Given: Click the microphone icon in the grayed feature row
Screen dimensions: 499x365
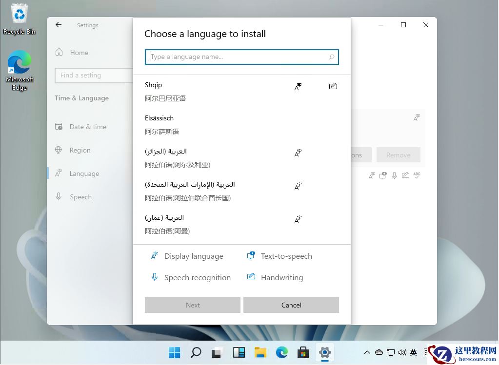Looking at the screenshot, I should [394, 175].
